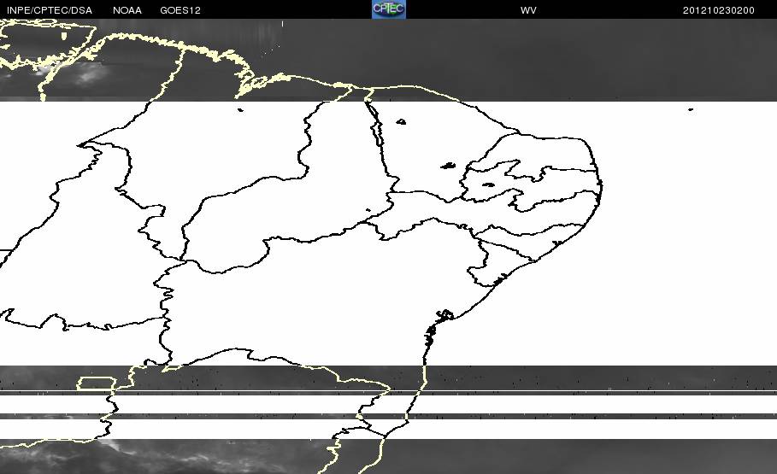The image size is (777, 474).
Task: Click the timestamp 201210230200
Action: (719, 10)
